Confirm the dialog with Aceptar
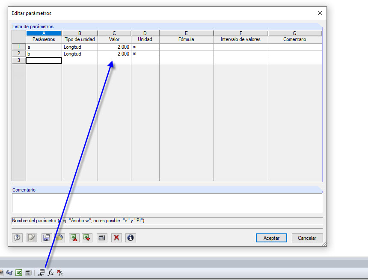Image resolution: width=368 pixels, height=280 pixels. 271,238
